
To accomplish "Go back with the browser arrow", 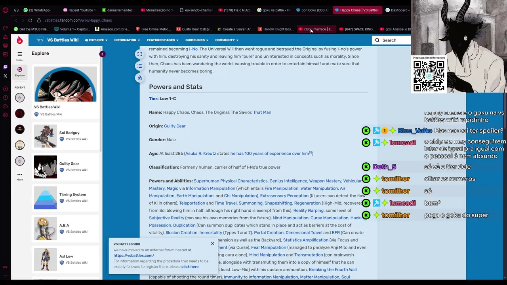I will [x=16, y=20].
